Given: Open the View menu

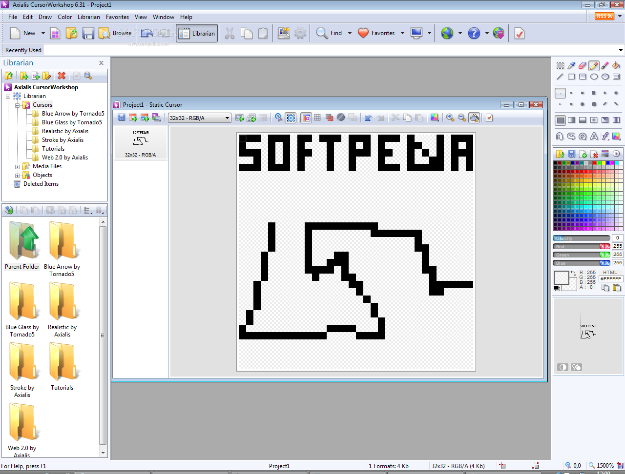Looking at the screenshot, I should pos(141,17).
